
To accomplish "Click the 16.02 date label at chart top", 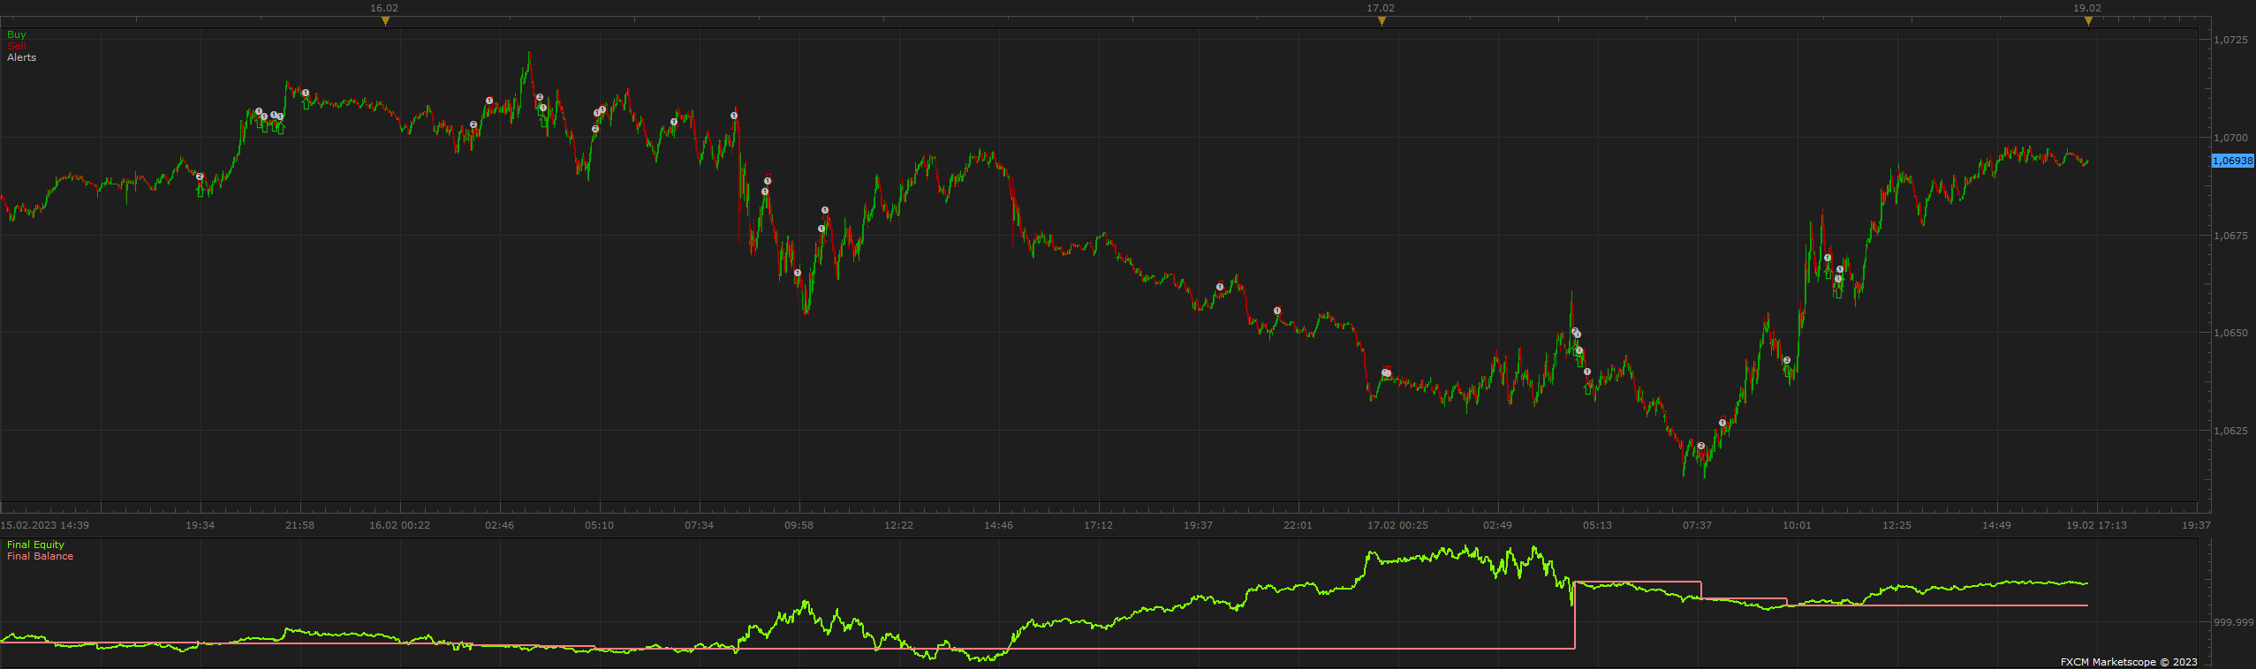I will click(384, 8).
